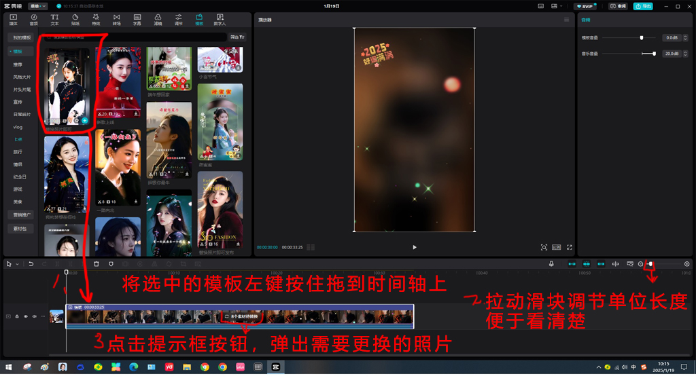Open the 音频 (Audio) library tab

click(34, 20)
